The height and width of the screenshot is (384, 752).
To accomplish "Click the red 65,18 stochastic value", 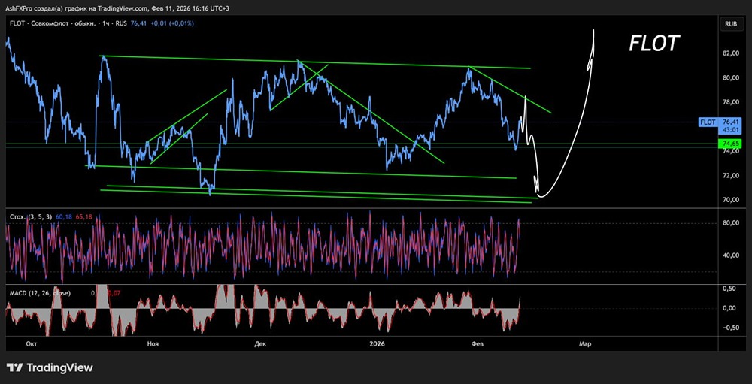I will (x=83, y=217).
